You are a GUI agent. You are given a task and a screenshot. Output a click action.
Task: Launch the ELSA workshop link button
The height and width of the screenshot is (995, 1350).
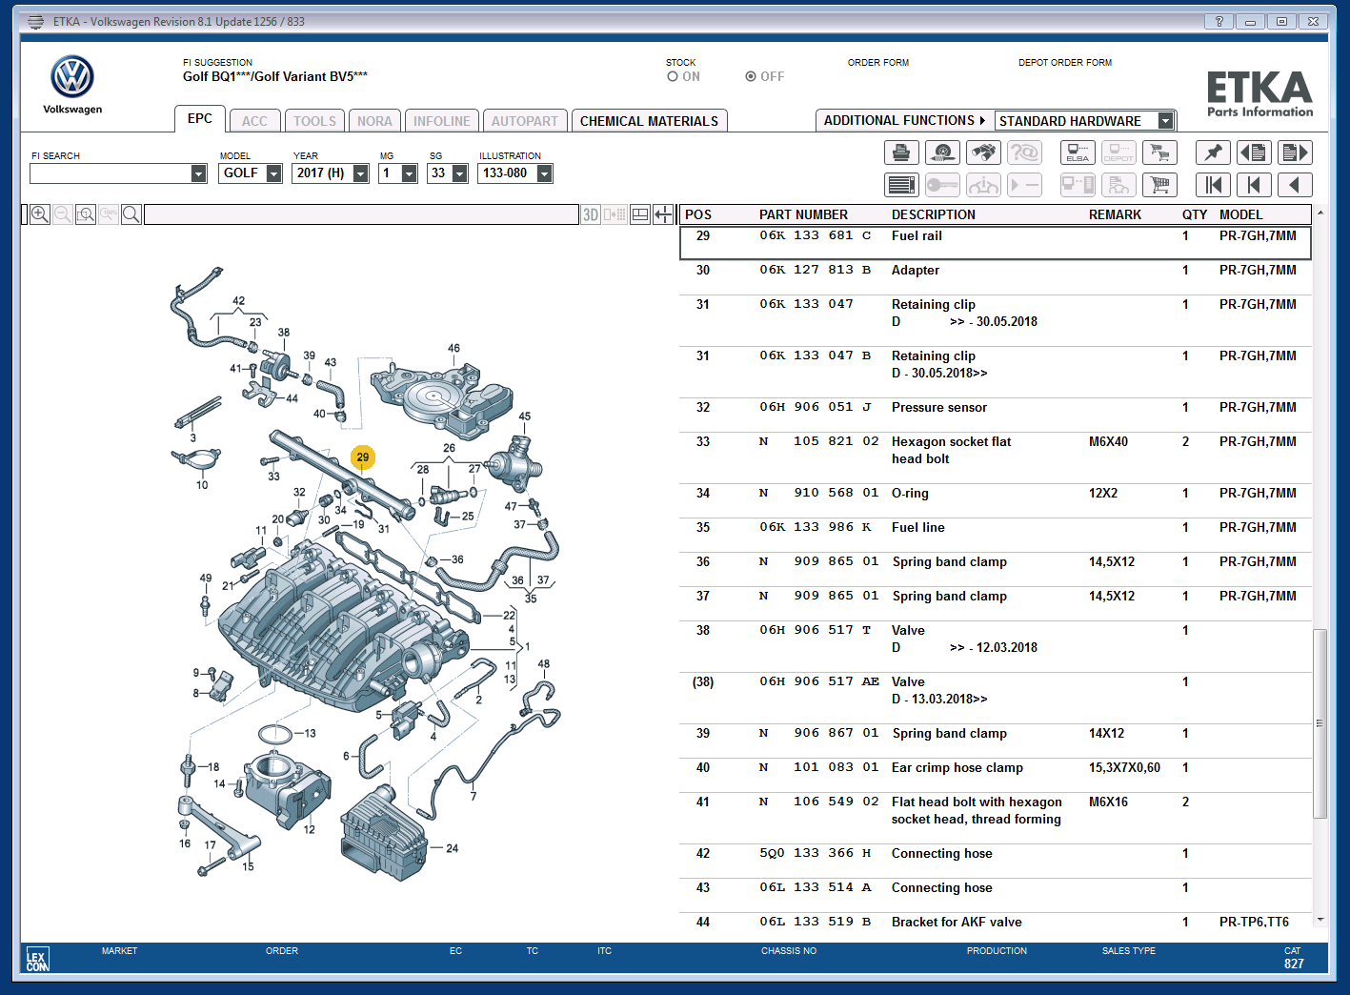(1078, 152)
